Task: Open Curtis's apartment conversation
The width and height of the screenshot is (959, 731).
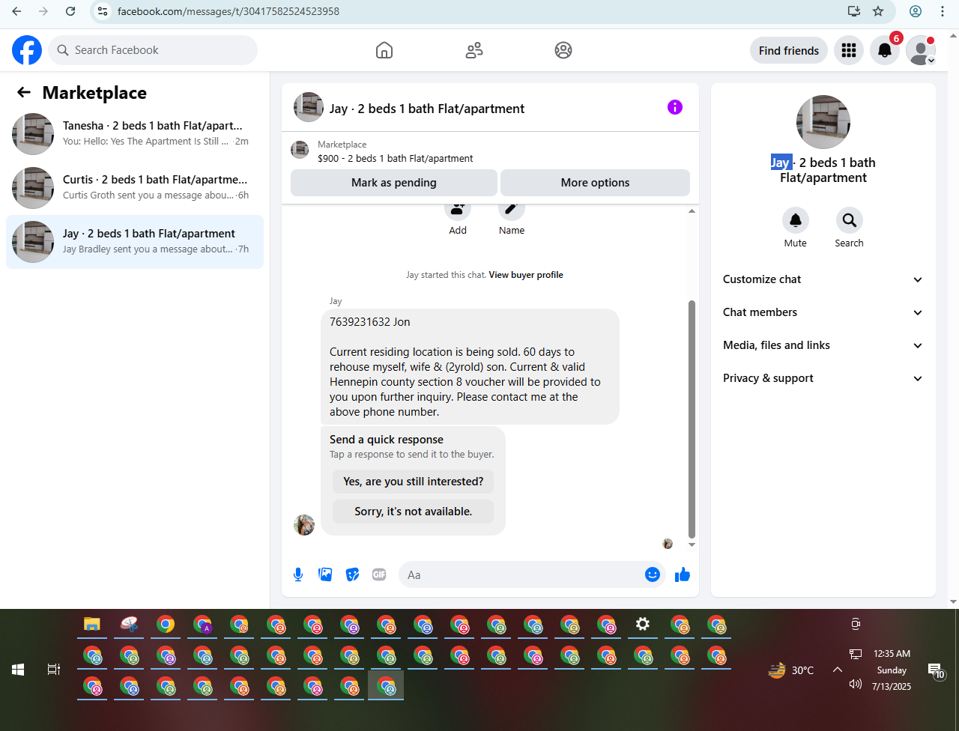Action: pyautogui.click(x=135, y=188)
